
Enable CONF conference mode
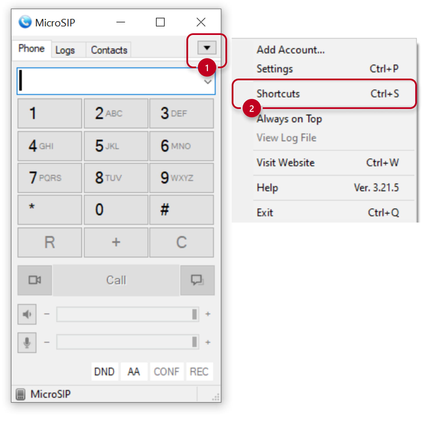tap(167, 372)
